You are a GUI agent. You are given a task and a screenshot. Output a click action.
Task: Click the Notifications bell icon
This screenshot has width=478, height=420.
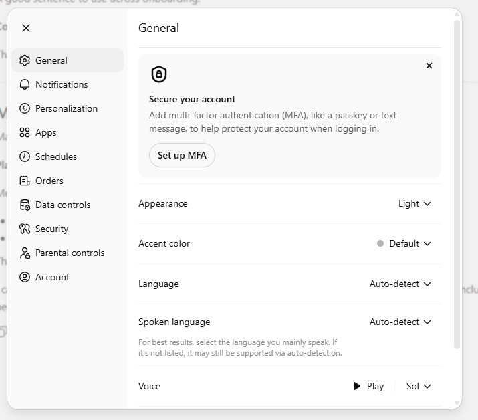pos(25,84)
